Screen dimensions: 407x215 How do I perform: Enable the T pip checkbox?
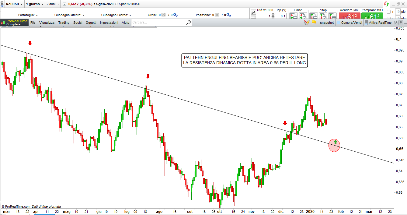[x=389, y=12]
